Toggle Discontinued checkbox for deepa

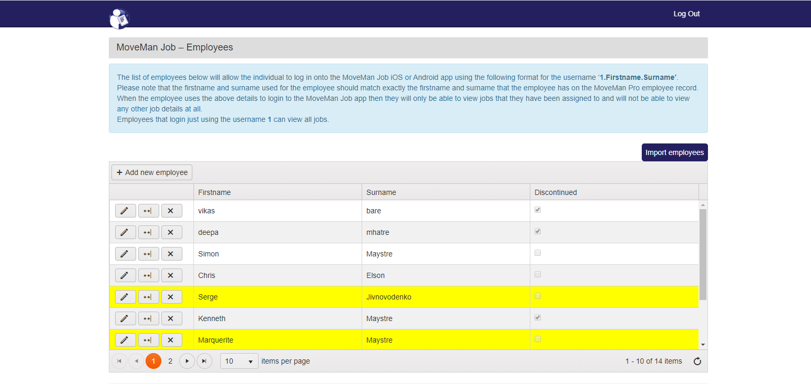click(538, 231)
